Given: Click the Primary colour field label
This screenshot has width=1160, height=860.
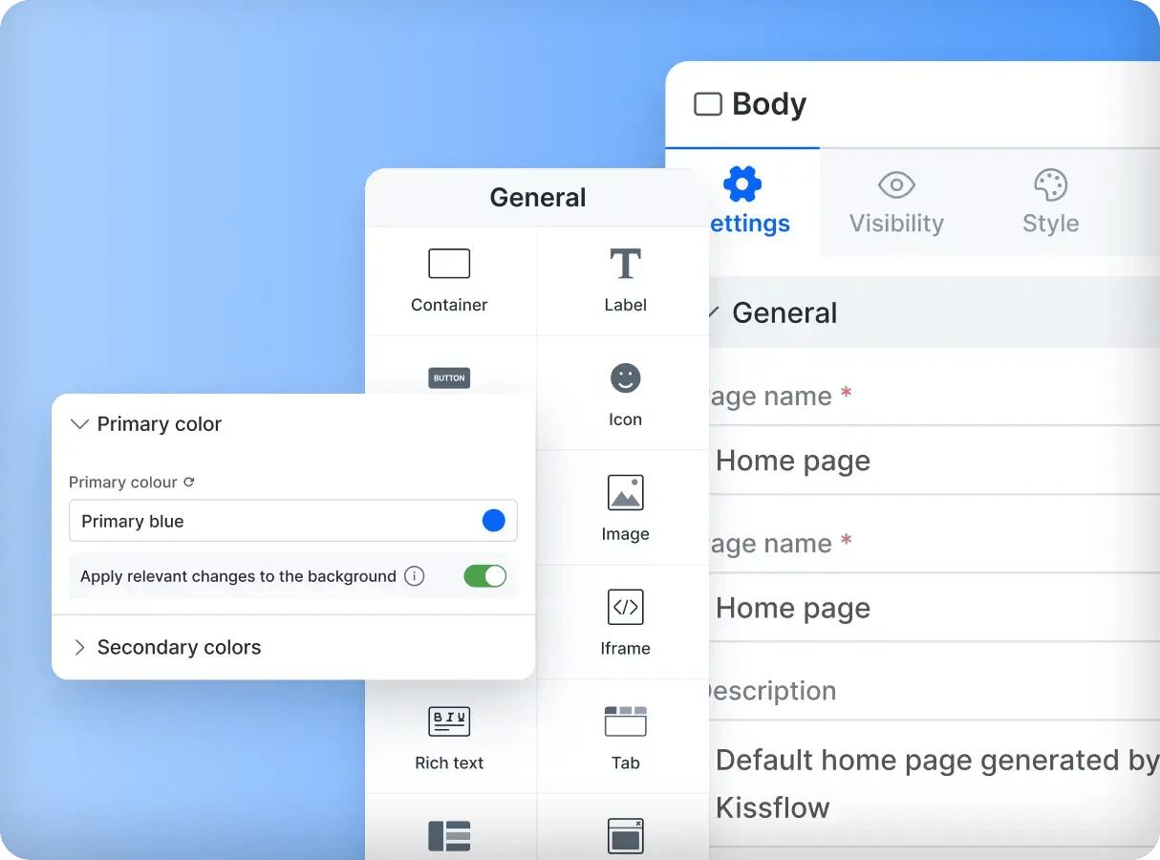Looking at the screenshot, I should (x=123, y=483).
